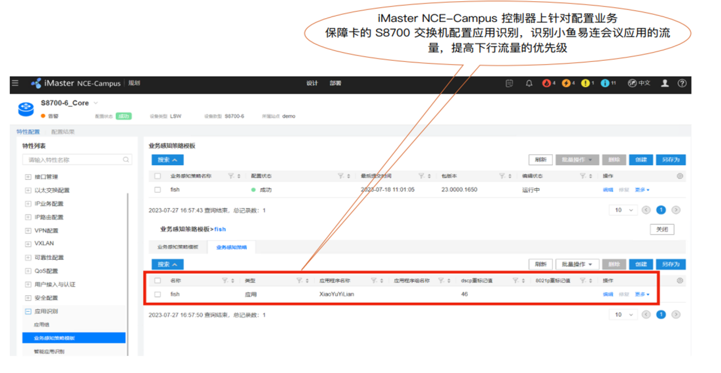Open the 部署 top menu
This screenshot has height=373, width=721.
(335, 83)
